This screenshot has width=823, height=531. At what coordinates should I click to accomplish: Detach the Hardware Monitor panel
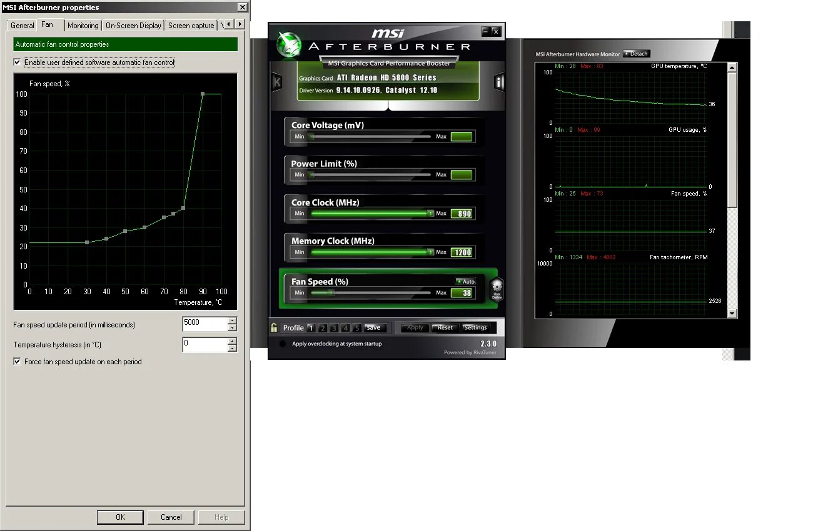636,54
